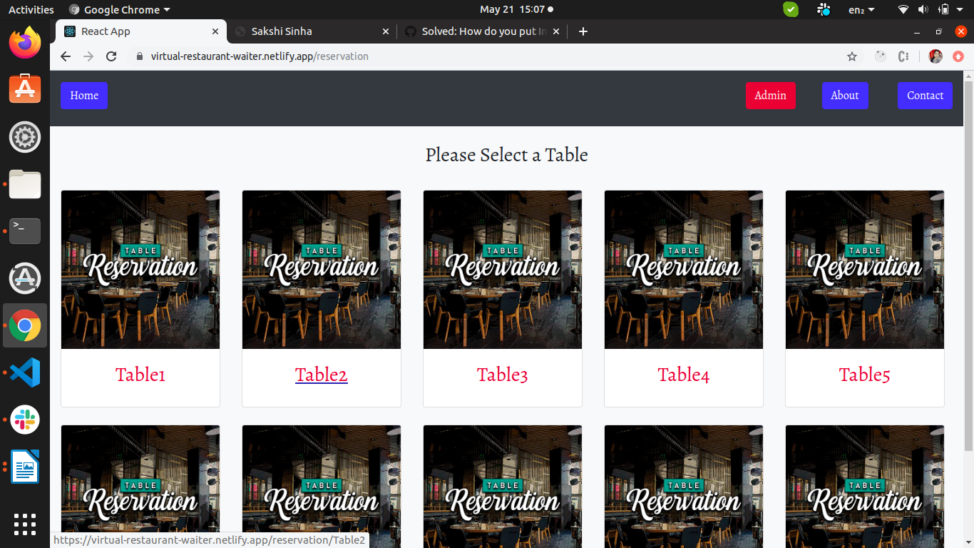Open Firefox from the Ubuntu dock
Viewport: 974px width, 548px height.
(x=25, y=42)
